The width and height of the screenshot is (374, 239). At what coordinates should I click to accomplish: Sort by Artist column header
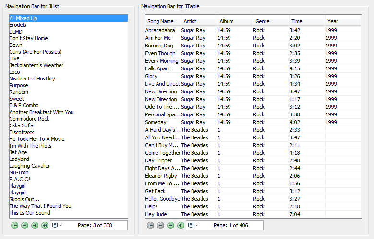coord(199,21)
